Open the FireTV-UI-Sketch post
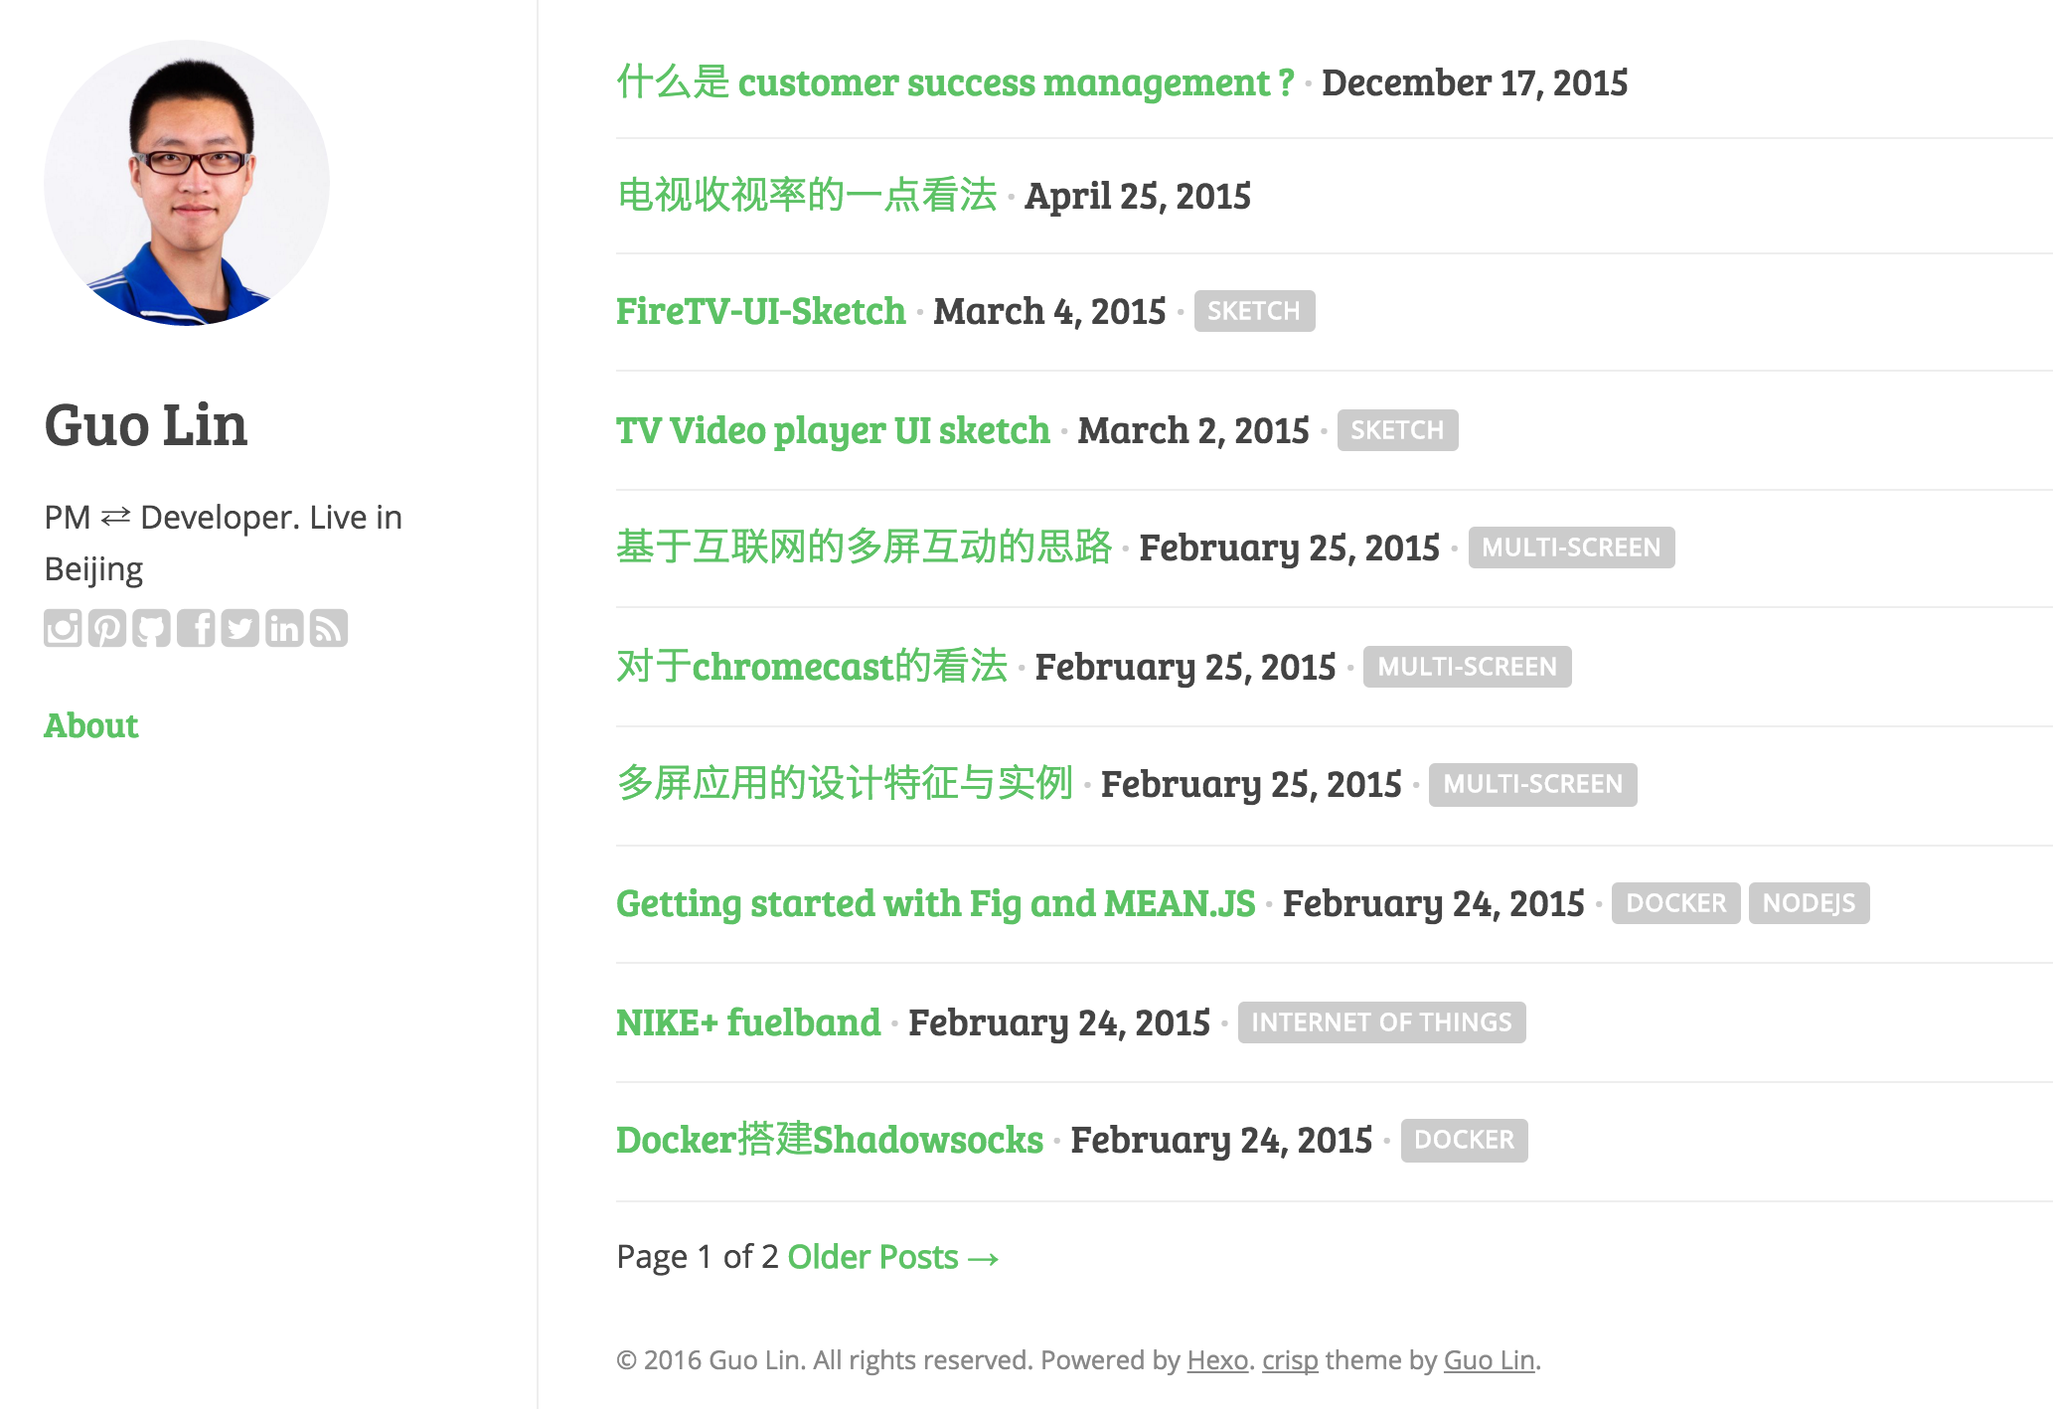Viewport: 2053px width, 1409px height. click(760, 311)
